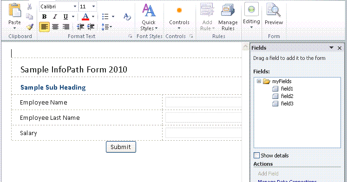Click the form scroll up arrow
347x182 pixels.
tap(245, 47)
